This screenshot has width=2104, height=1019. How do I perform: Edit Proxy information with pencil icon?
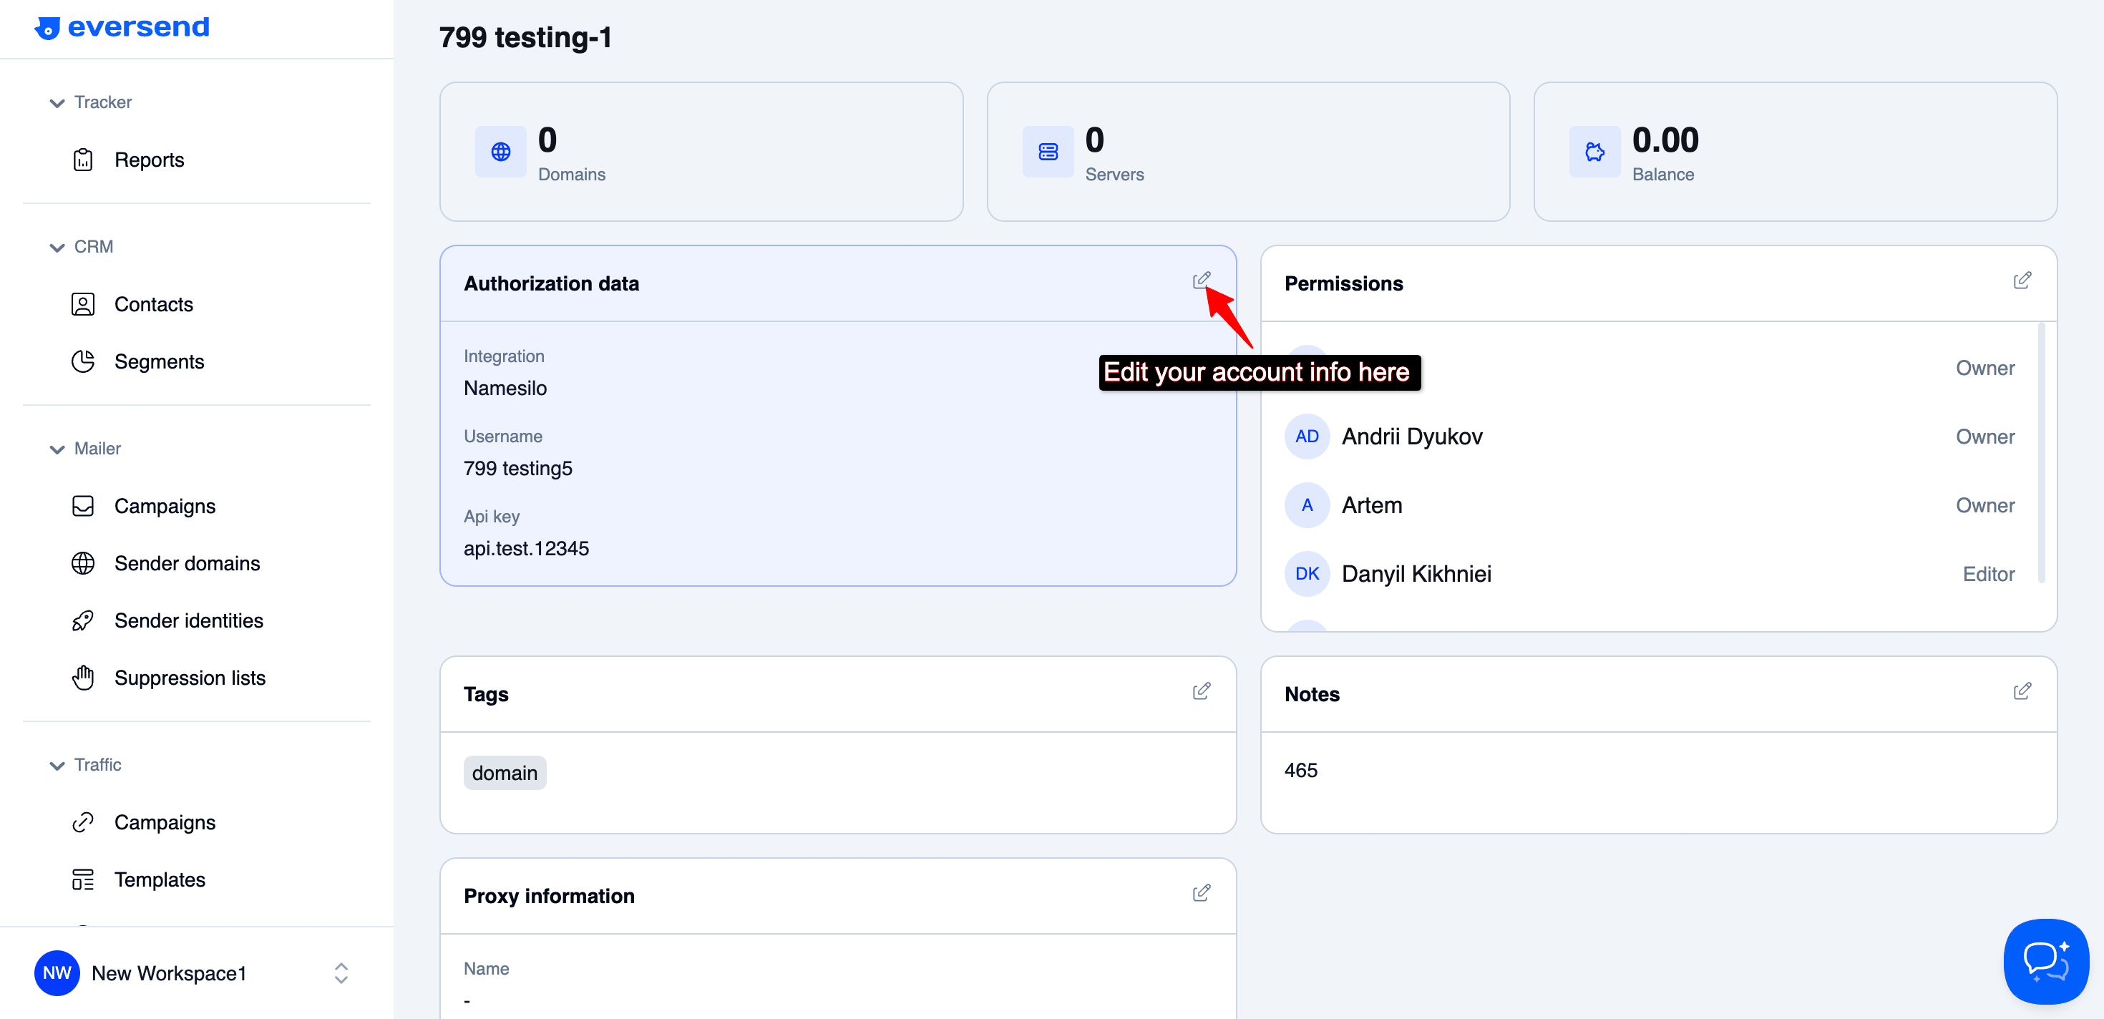pyautogui.click(x=1201, y=893)
